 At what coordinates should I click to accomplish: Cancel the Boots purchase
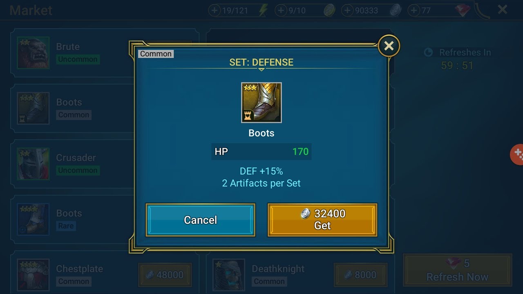(x=200, y=220)
